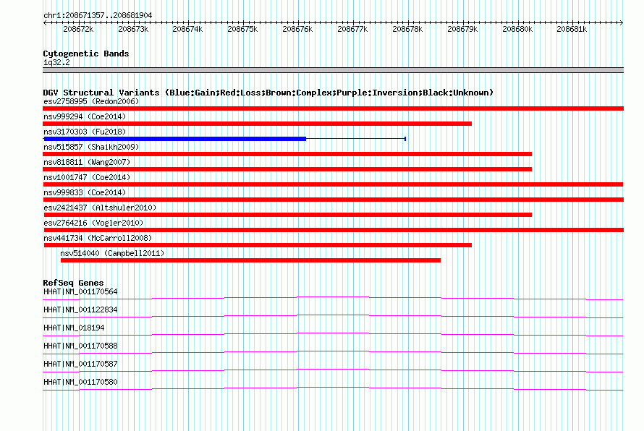
Task: Click the red loss bar under nsv999294
Action: (257, 124)
